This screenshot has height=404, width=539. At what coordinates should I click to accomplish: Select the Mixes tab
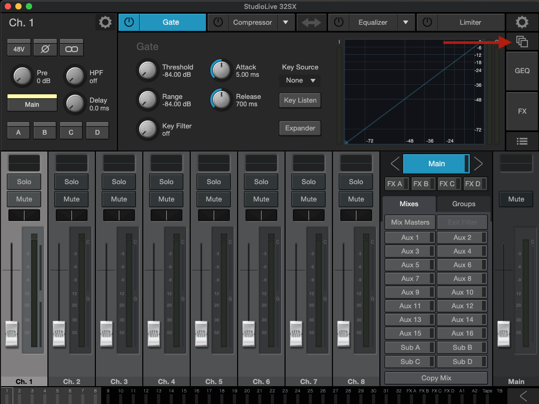tap(409, 204)
